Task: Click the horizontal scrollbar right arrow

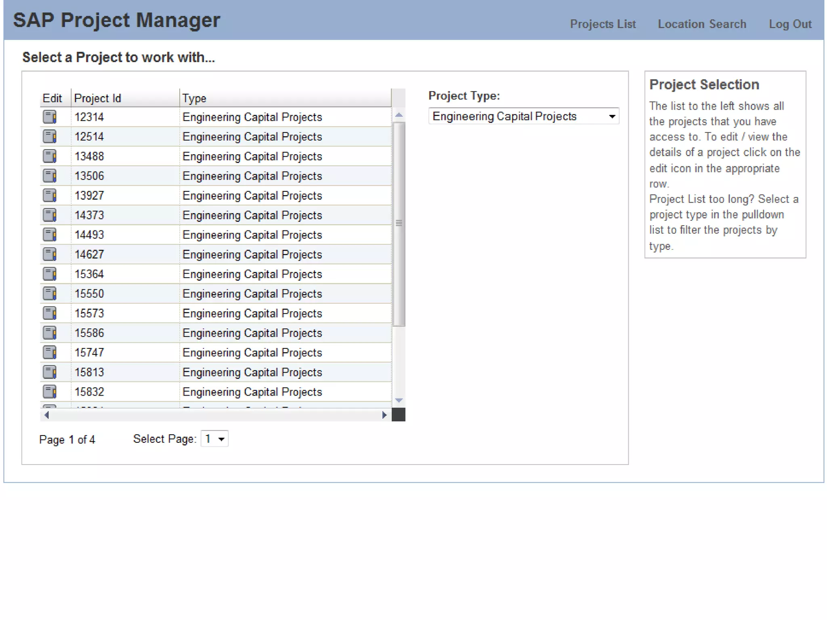Action: point(384,415)
